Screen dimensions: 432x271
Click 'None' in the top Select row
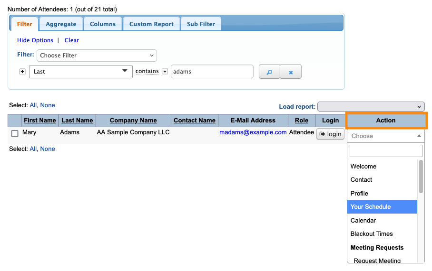pos(48,105)
